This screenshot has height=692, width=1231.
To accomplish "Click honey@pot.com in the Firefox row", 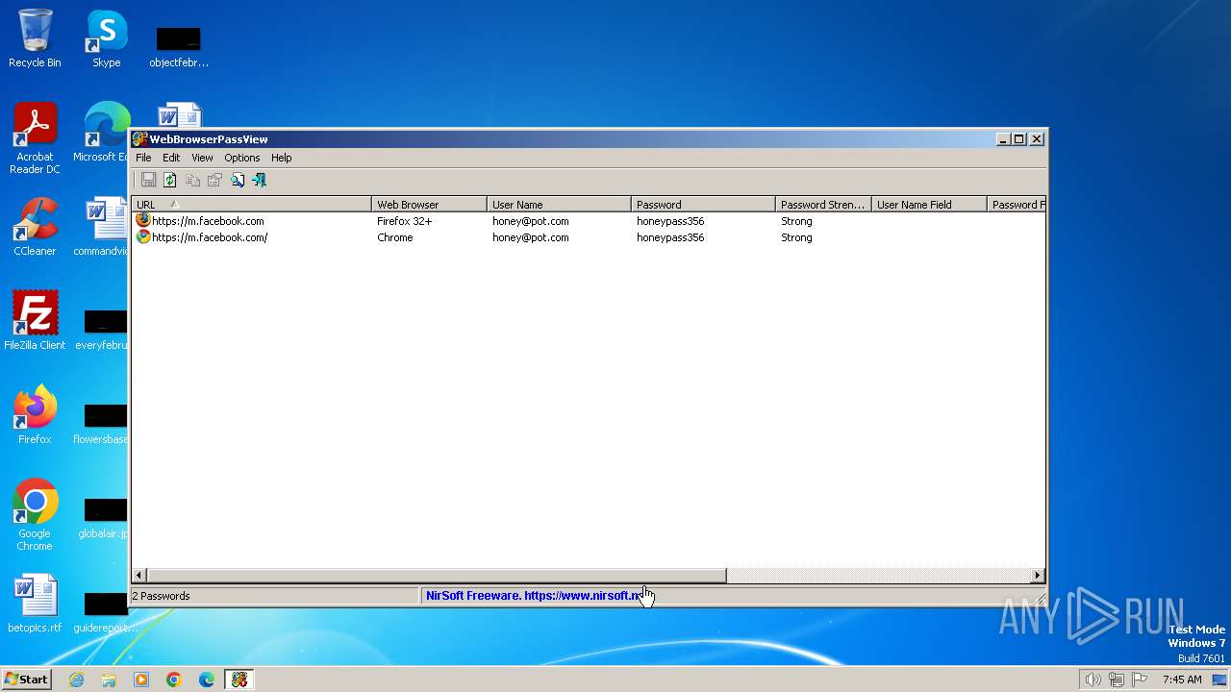I will click(530, 221).
